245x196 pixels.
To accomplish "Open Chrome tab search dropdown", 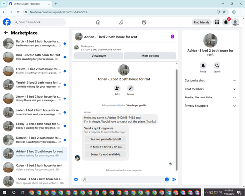I will point(4,4).
